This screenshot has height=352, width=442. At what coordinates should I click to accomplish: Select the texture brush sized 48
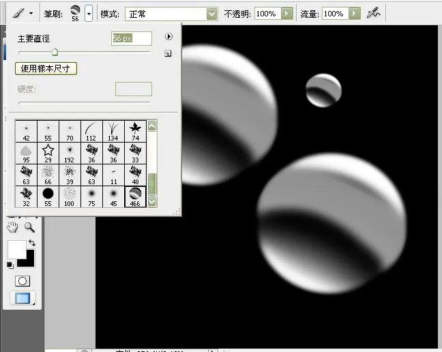pos(135,175)
